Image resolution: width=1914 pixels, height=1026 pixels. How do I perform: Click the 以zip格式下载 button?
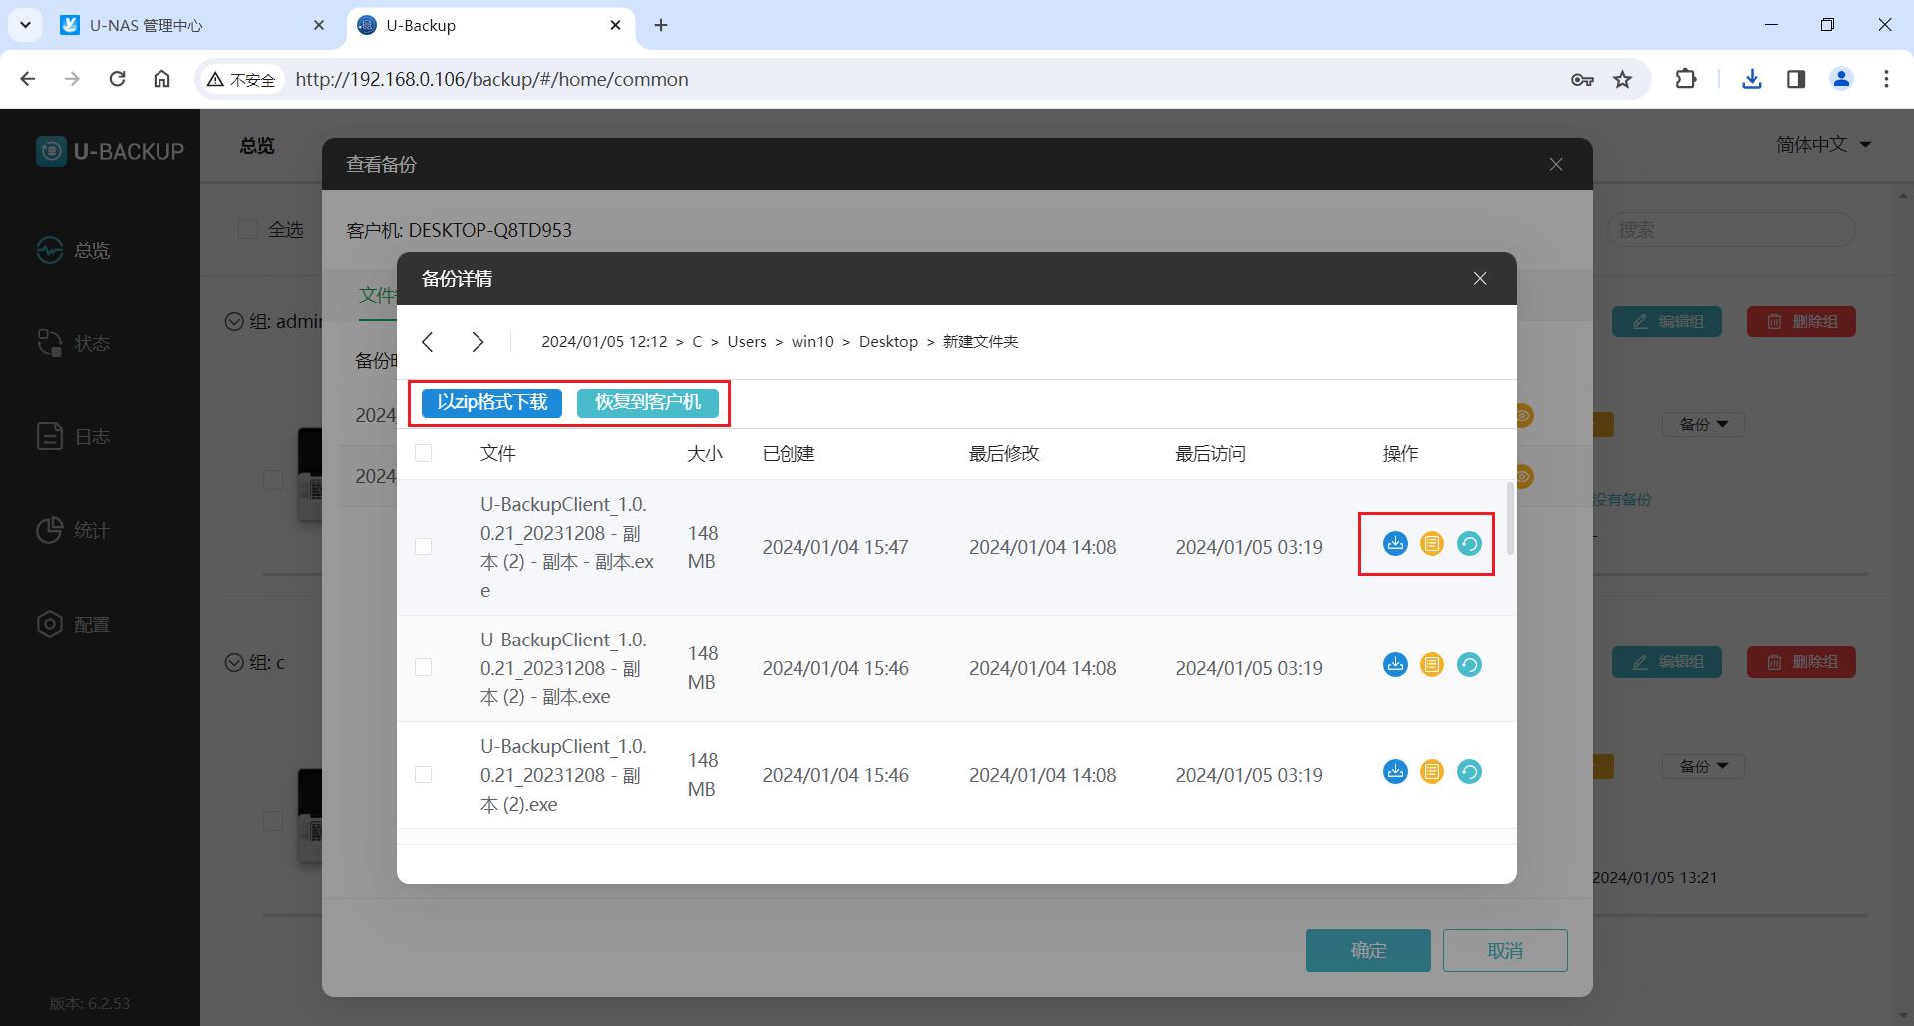point(491,403)
